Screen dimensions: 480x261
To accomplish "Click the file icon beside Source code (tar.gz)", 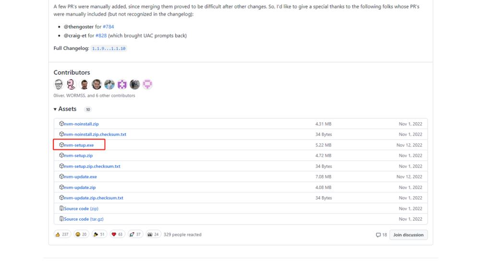I will [x=61, y=219].
